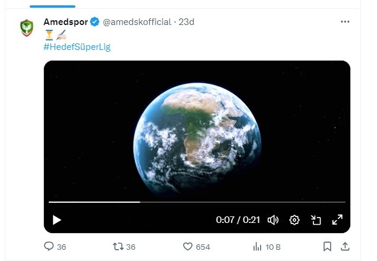The image size is (377, 261).
Task: Reply to the Amedspor tweet
Action: [49, 247]
